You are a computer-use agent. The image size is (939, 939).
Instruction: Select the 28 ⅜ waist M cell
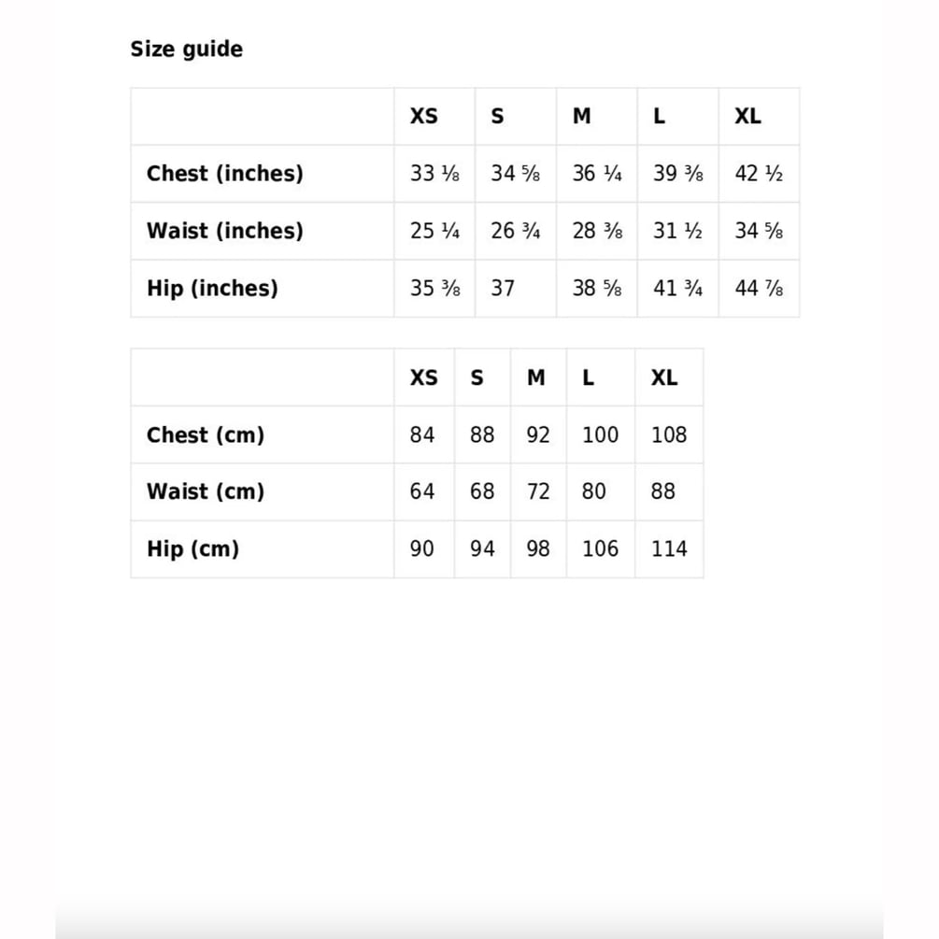(597, 231)
